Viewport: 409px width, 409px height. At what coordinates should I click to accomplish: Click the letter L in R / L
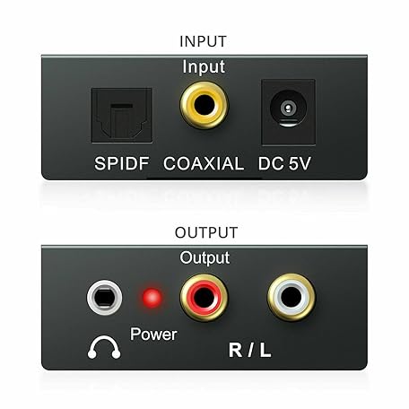click(x=265, y=350)
